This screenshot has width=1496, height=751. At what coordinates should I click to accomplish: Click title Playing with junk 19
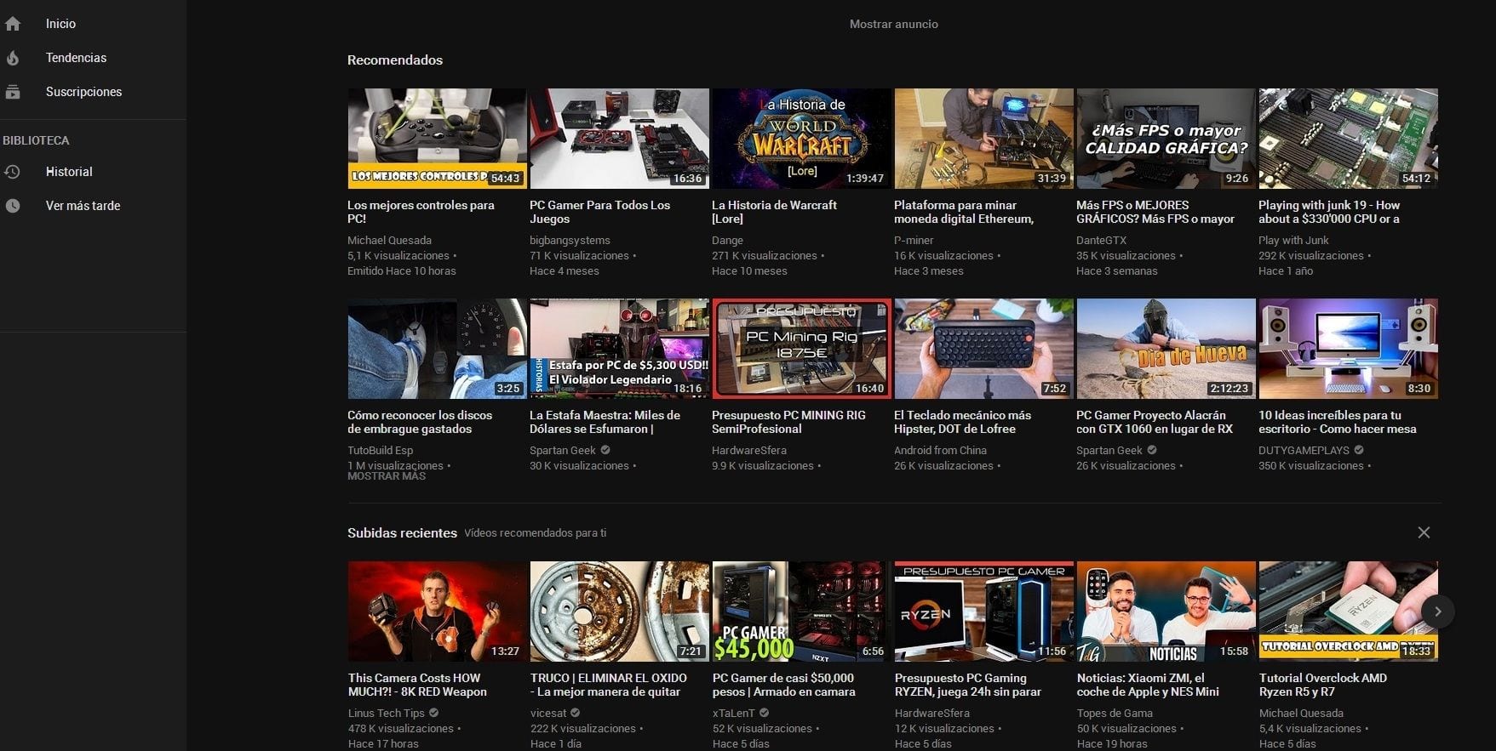pos(1329,212)
